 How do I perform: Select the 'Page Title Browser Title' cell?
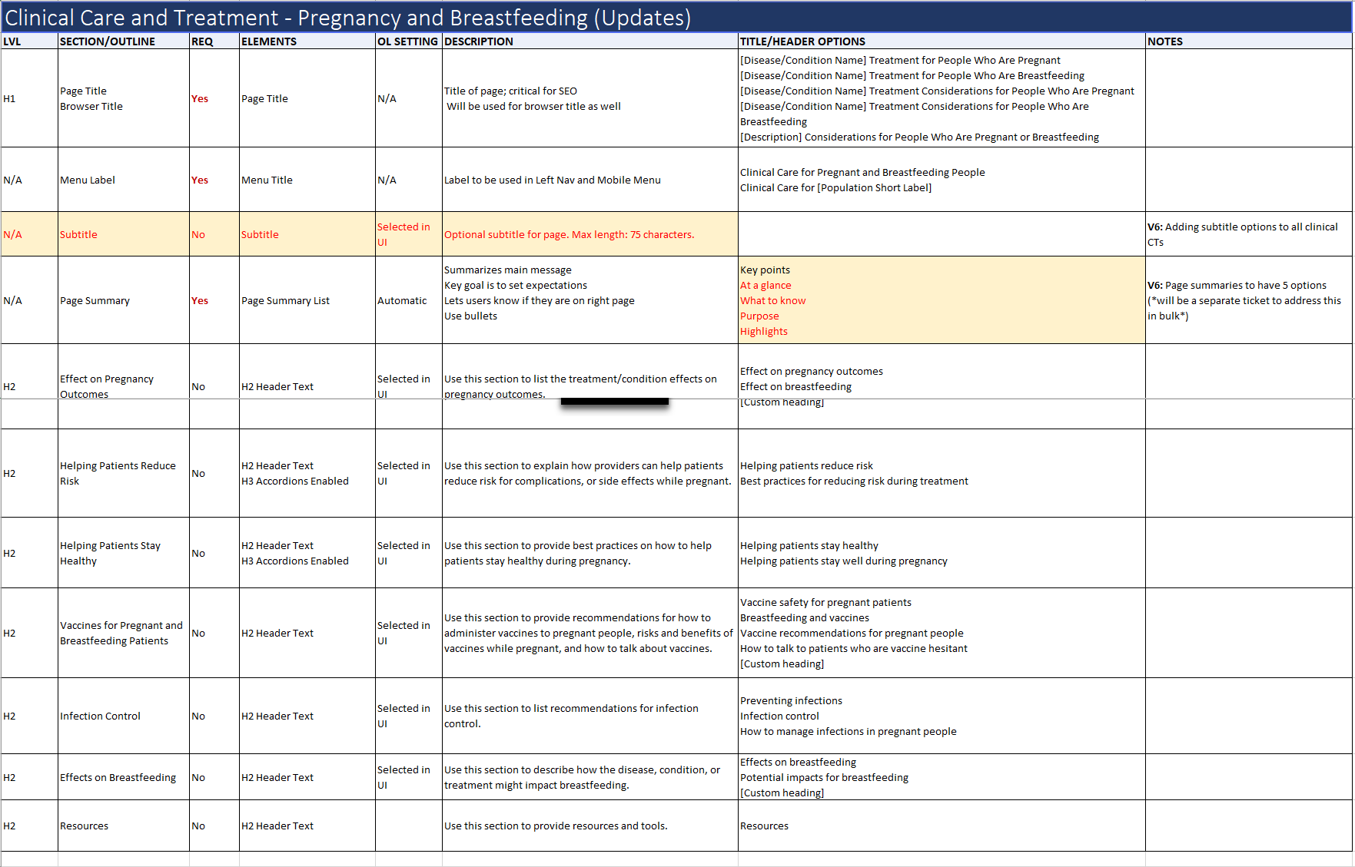coord(124,98)
